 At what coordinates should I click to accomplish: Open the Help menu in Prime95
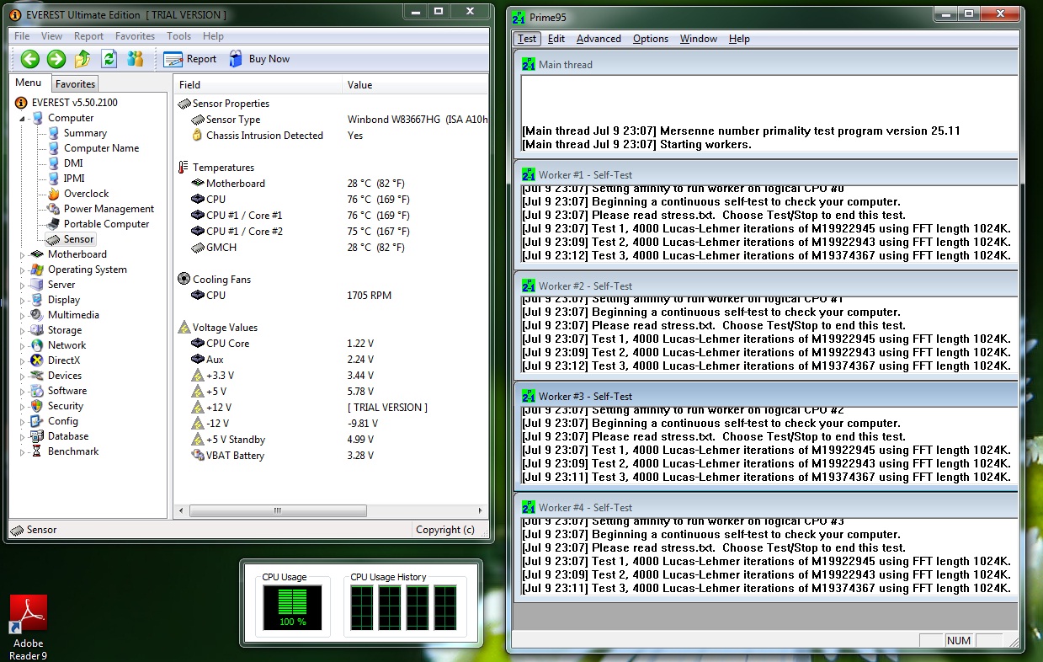pos(739,39)
